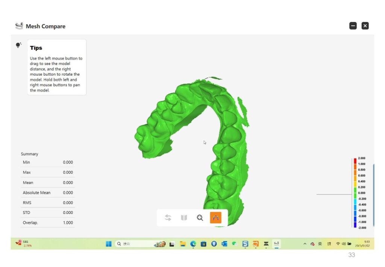Screen dimensions: 385x267
Task: Open Microsoft Edge from the taskbar
Action: (x=193, y=244)
